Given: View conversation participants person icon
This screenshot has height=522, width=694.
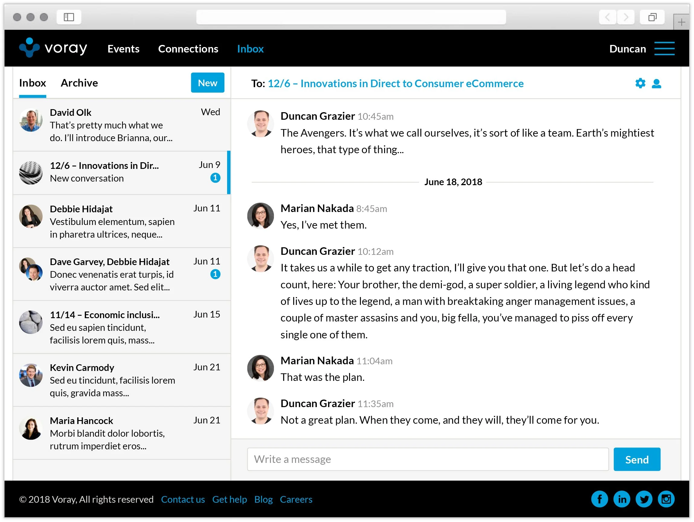Looking at the screenshot, I should pyautogui.click(x=656, y=83).
